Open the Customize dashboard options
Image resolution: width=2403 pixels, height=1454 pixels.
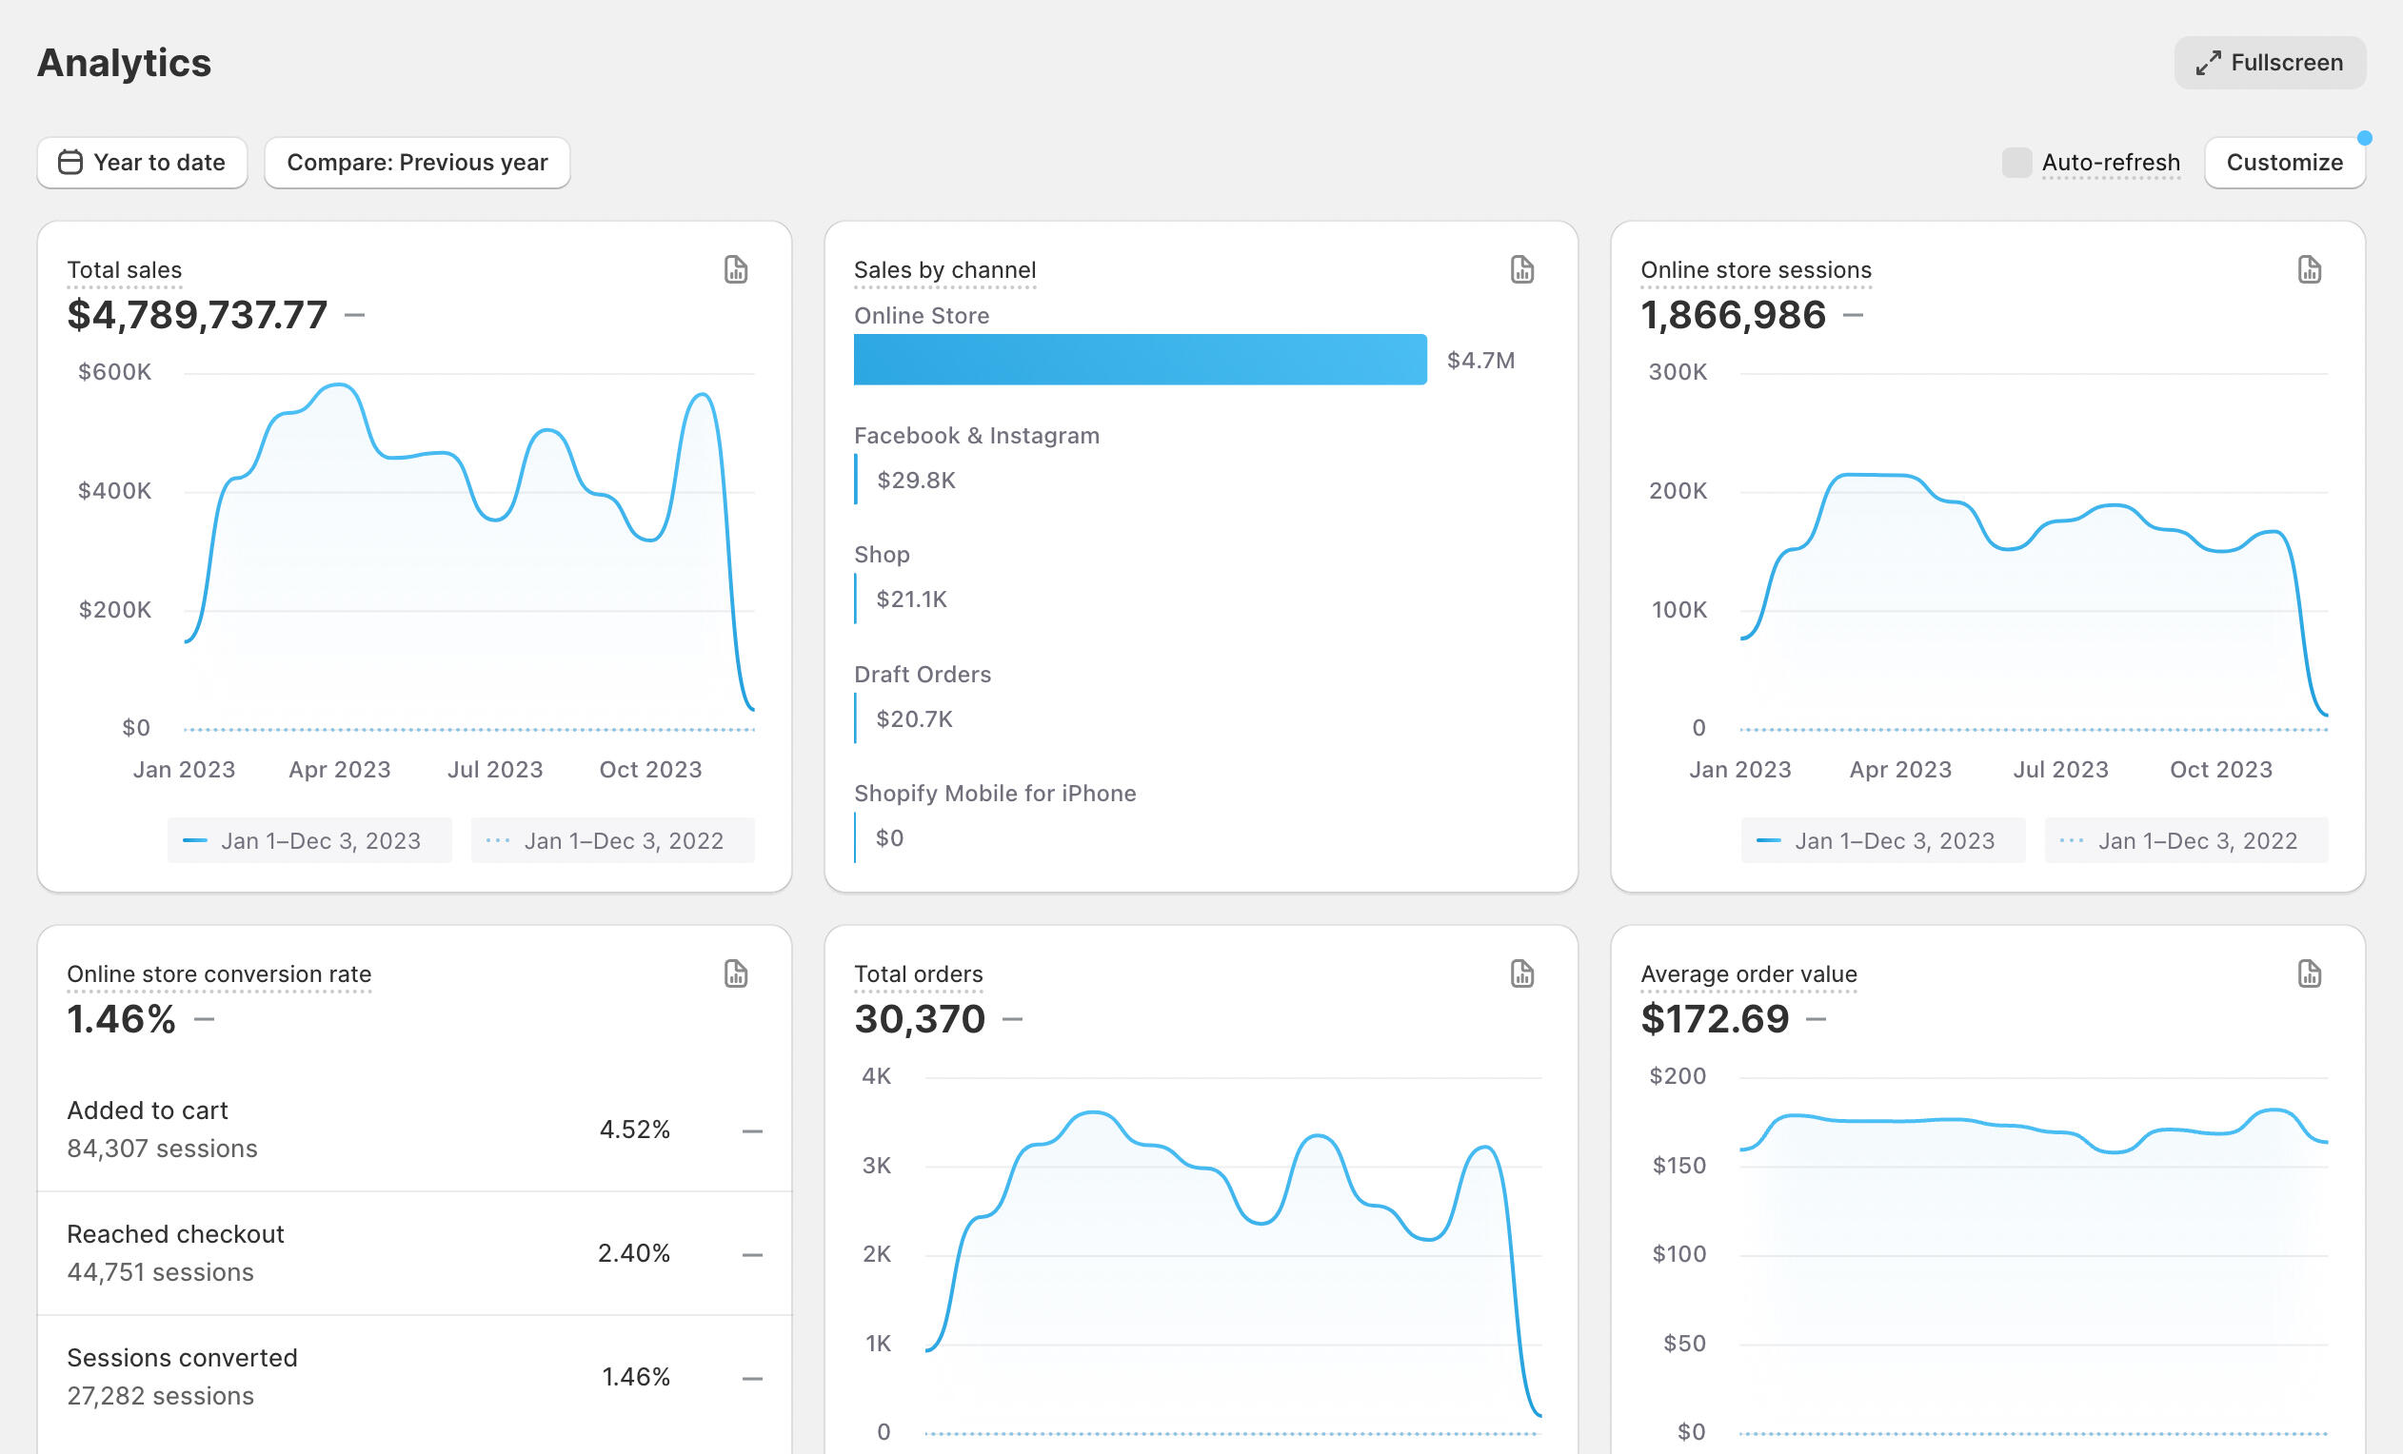coord(2283,162)
